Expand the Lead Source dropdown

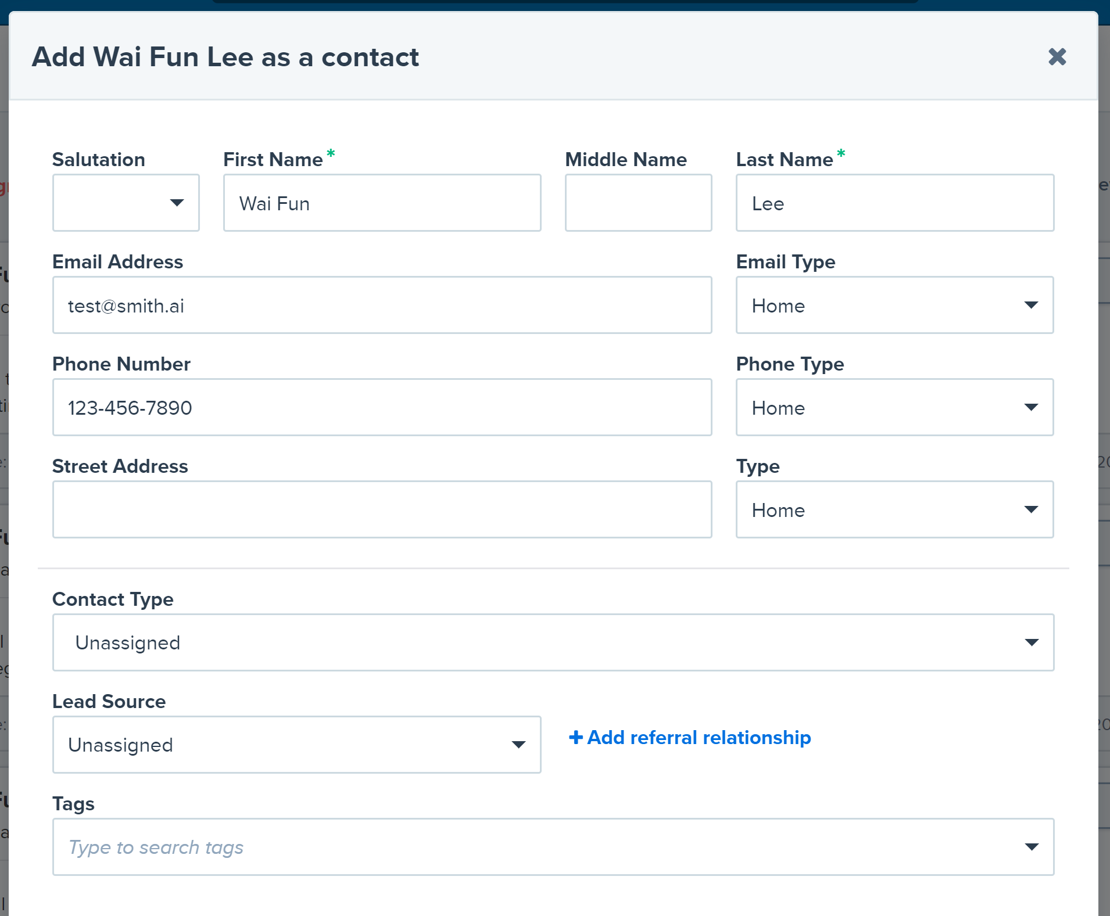pyautogui.click(x=296, y=745)
